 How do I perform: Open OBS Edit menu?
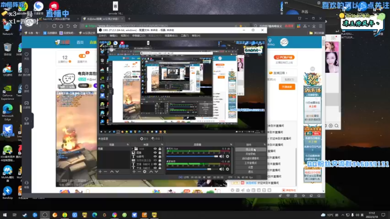pos(114,36)
